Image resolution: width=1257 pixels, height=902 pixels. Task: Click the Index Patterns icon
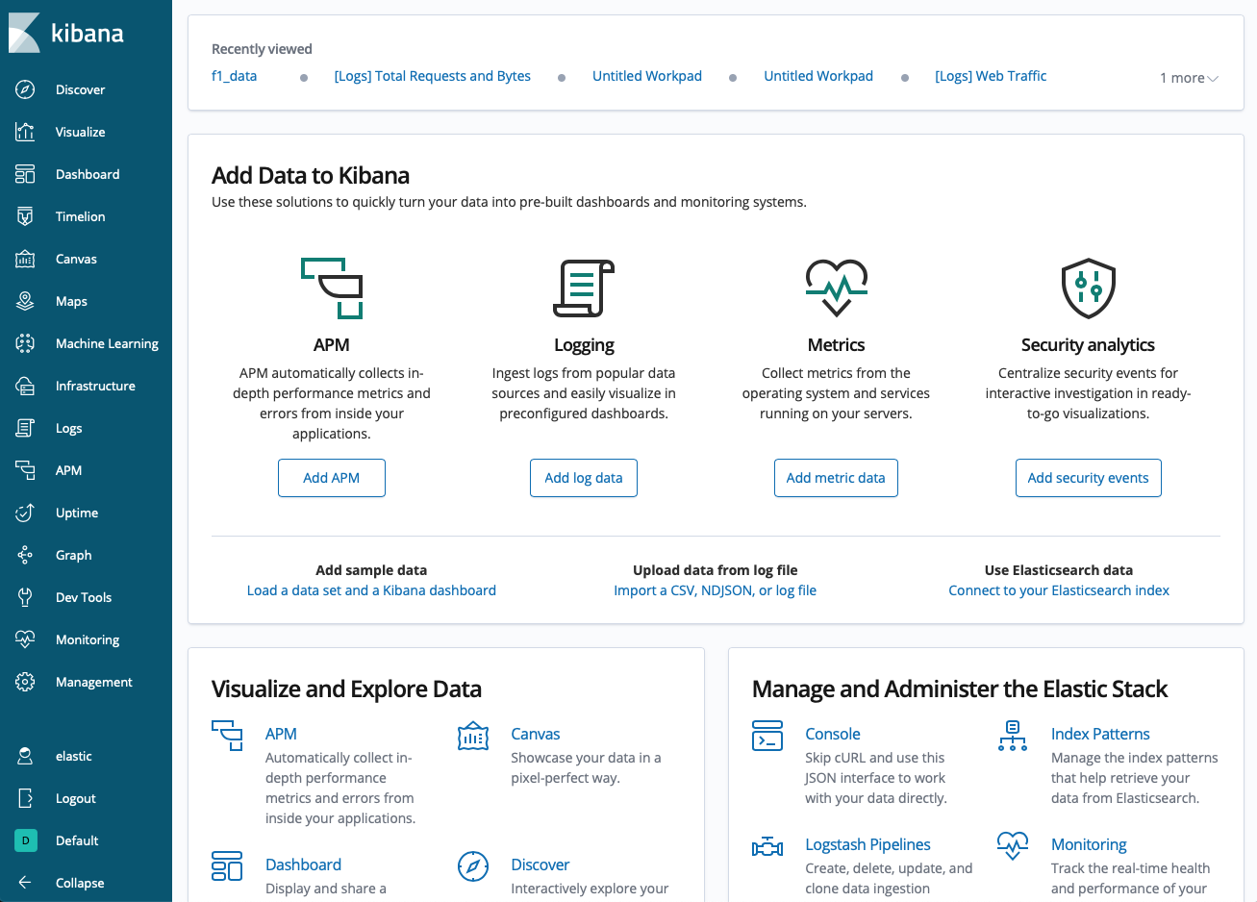(x=1013, y=736)
